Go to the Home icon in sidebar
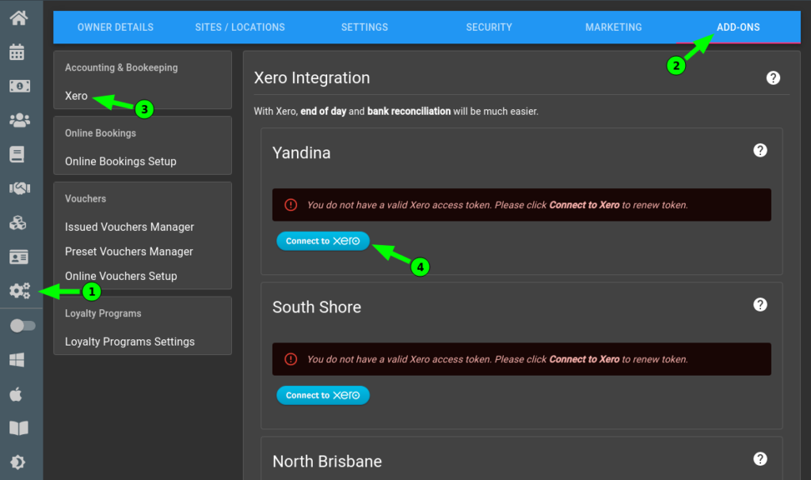Screen dimensions: 811x480 19,18
